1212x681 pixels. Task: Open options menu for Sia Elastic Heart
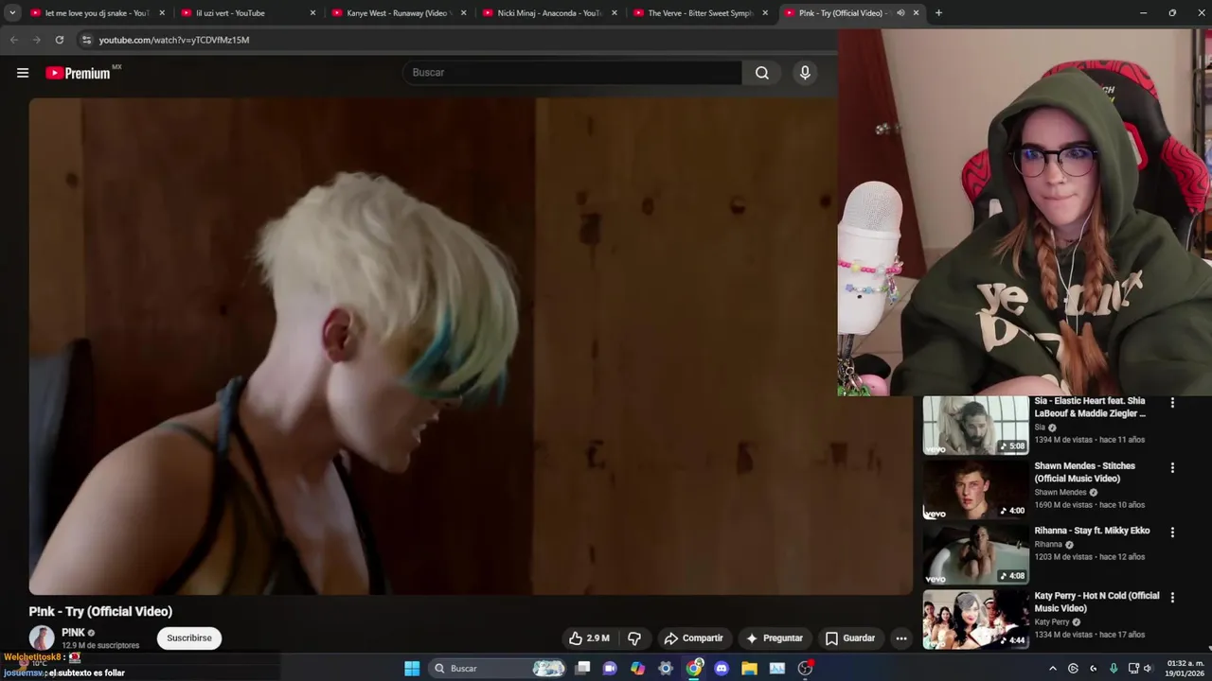(x=1172, y=403)
